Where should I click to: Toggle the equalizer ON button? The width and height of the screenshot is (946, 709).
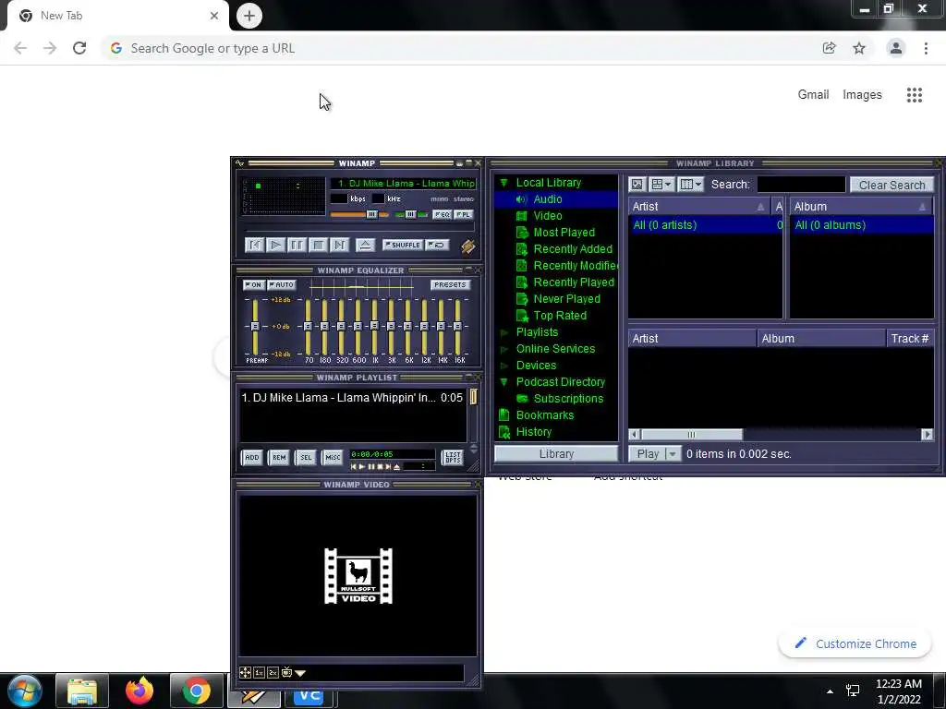tap(253, 284)
